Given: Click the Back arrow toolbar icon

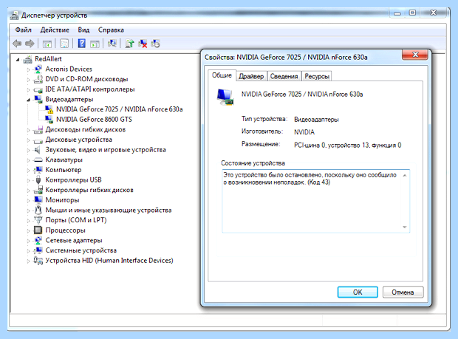Looking at the screenshot, I should pyautogui.click(x=17, y=44).
